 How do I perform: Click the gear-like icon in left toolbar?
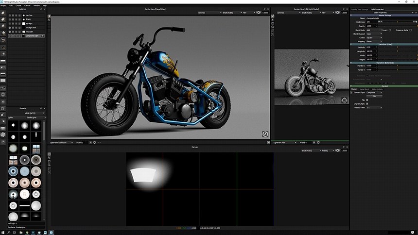(x=3, y=94)
